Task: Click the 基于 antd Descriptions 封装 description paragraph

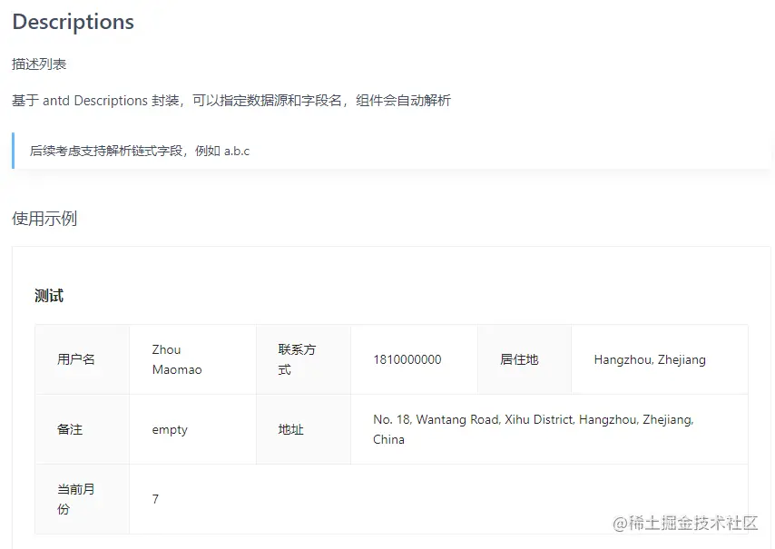Action: pyautogui.click(x=231, y=101)
